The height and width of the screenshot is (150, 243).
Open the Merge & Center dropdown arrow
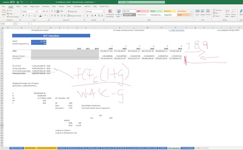(x=83, y=16)
